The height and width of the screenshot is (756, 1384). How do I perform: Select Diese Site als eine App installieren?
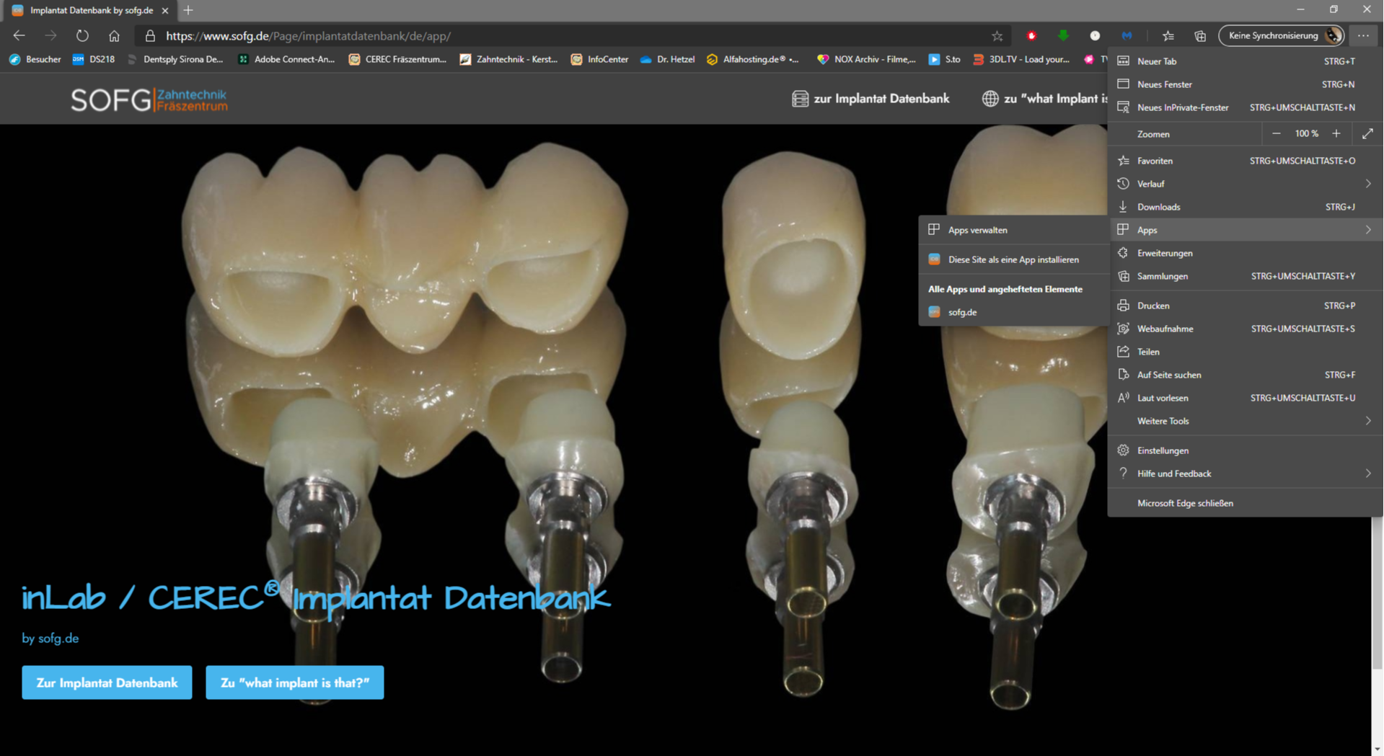coord(1013,259)
